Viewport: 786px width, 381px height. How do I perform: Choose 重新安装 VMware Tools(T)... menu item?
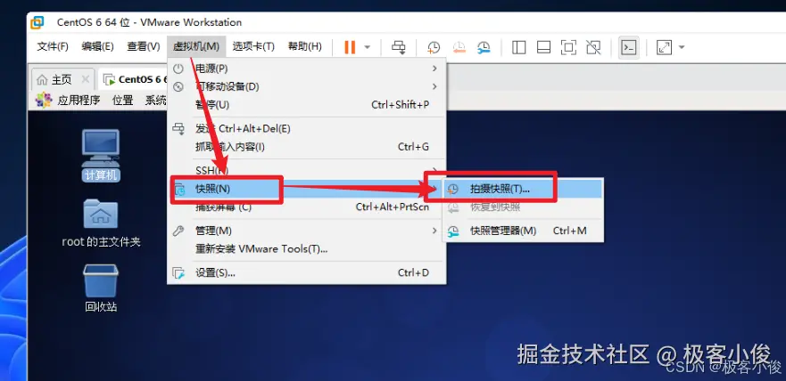[306, 249]
